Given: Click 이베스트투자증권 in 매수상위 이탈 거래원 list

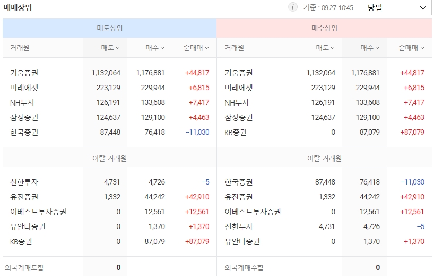Looking at the screenshot, I should tap(253, 212).
